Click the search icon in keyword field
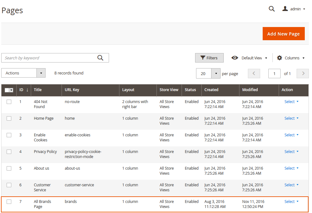 tap(100, 58)
